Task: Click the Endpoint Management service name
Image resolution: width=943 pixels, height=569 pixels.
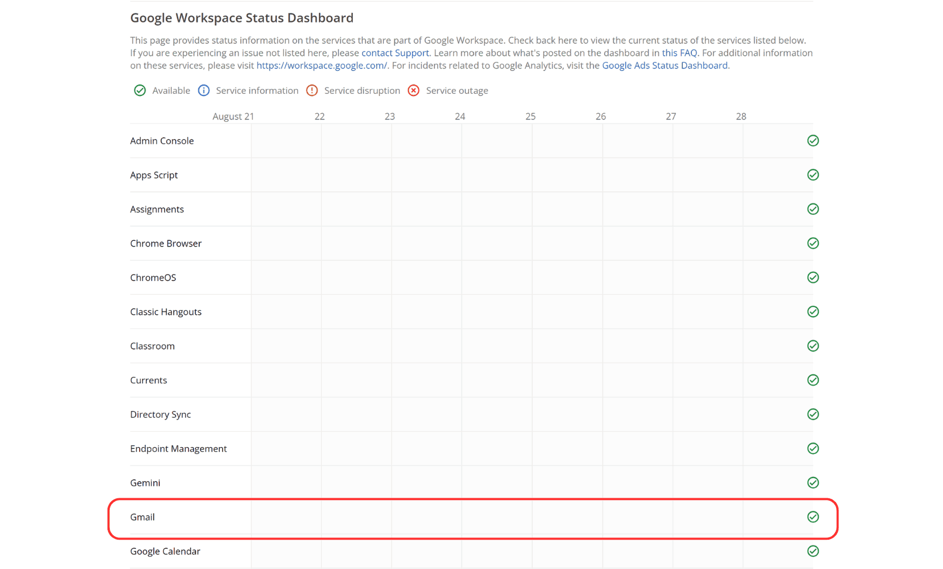Action: (178, 449)
